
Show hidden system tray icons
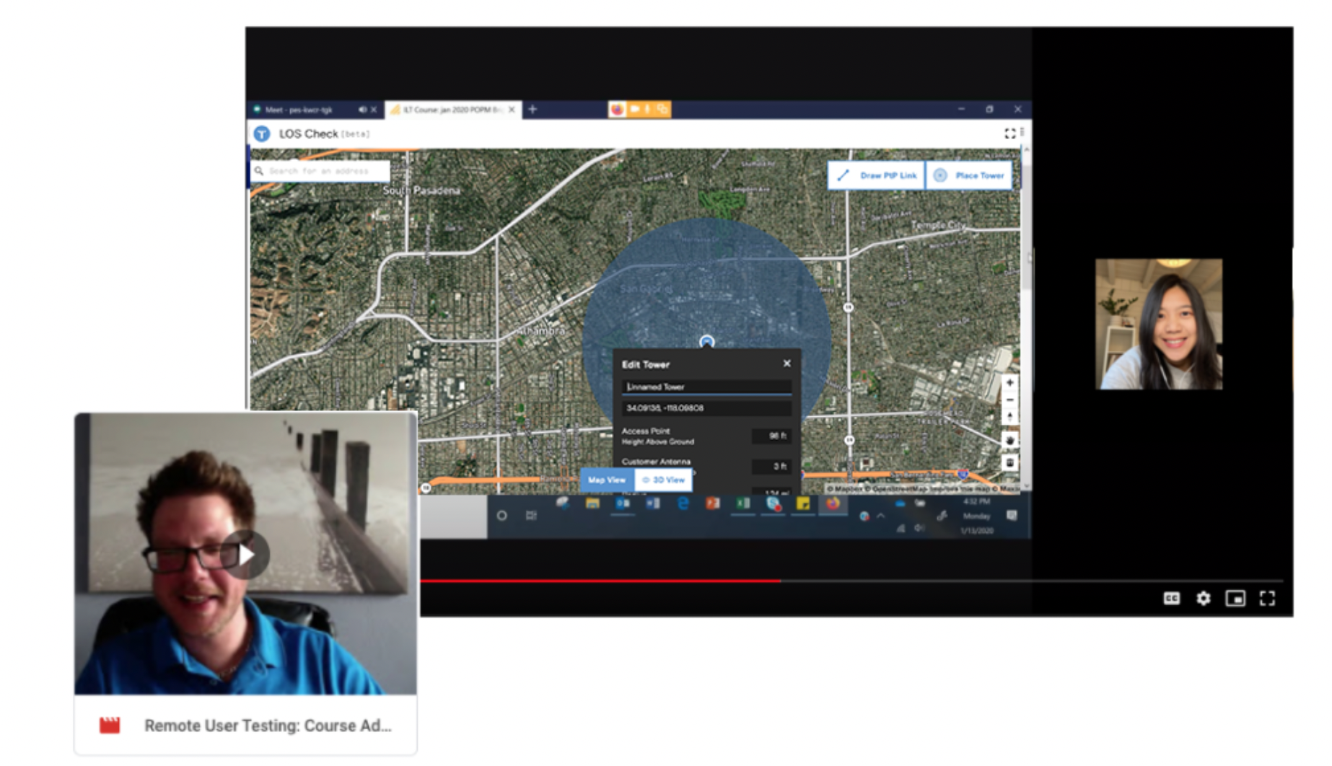(881, 516)
